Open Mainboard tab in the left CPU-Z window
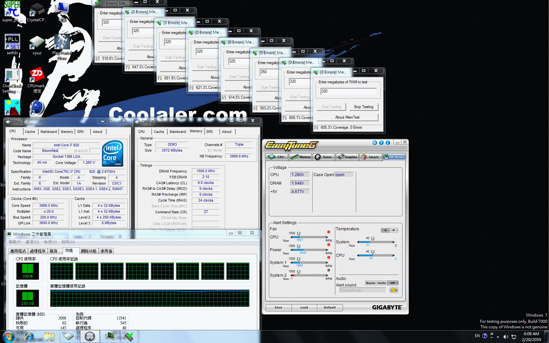 click(49, 132)
